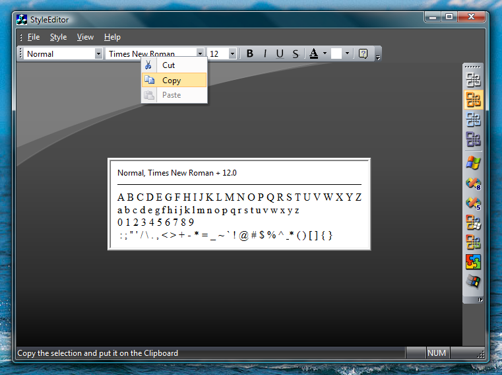Select the highlighted orange Office theme icon

coord(473,100)
